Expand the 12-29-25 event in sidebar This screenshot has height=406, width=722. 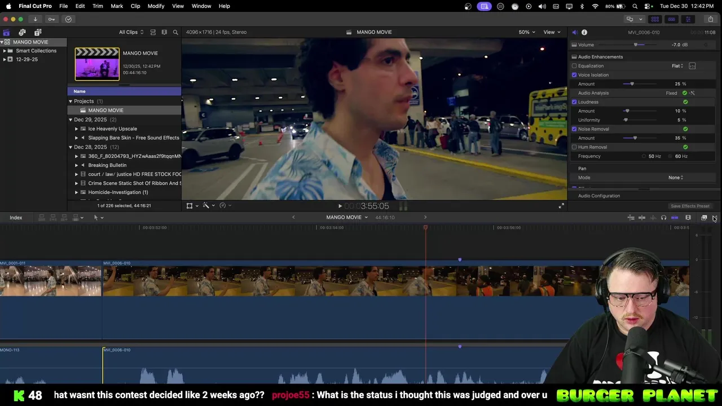(x=4, y=59)
